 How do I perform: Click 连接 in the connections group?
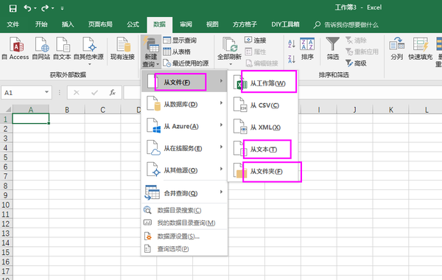(256, 41)
